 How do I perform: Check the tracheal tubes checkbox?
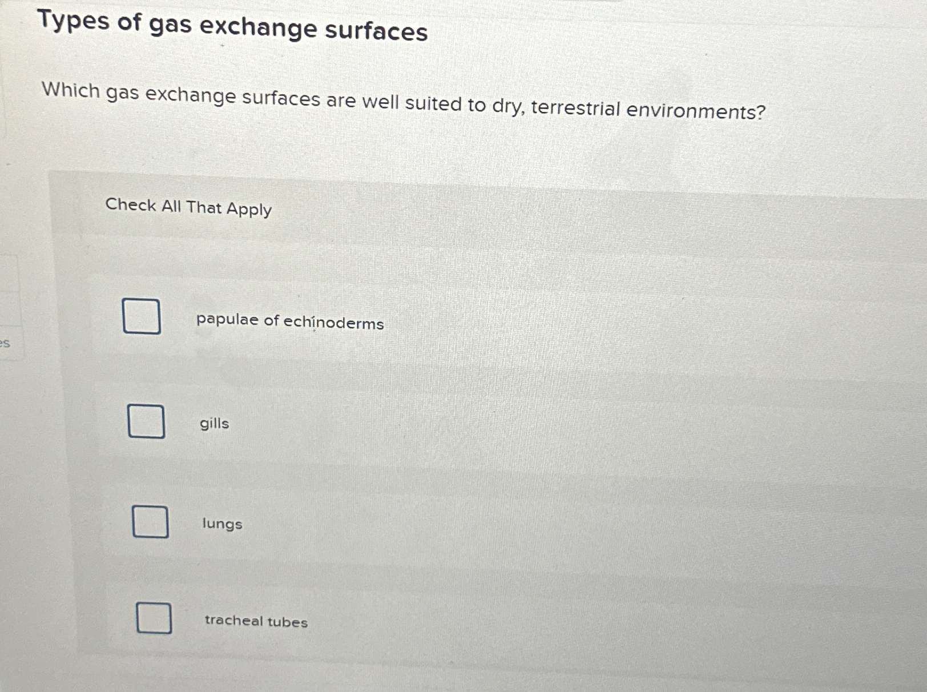(153, 618)
